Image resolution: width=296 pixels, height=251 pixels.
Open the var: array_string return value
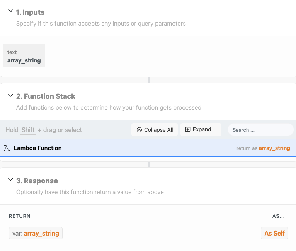[36, 233]
